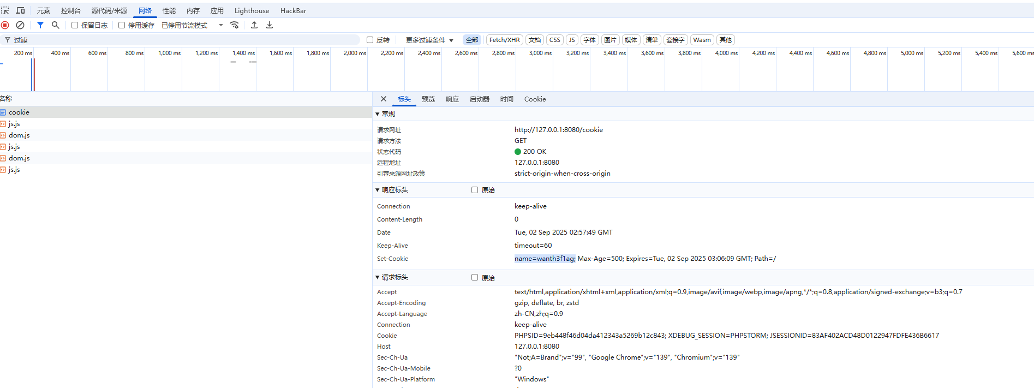Check the 停用缓存 checkbox
The height and width of the screenshot is (388, 1034).
click(122, 25)
